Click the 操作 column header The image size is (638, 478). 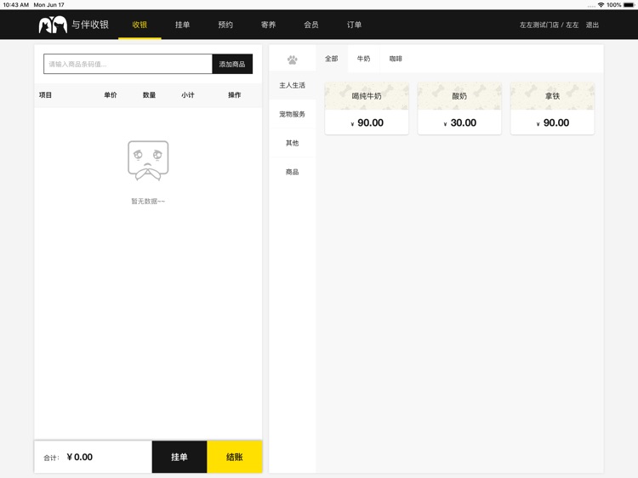click(x=235, y=94)
